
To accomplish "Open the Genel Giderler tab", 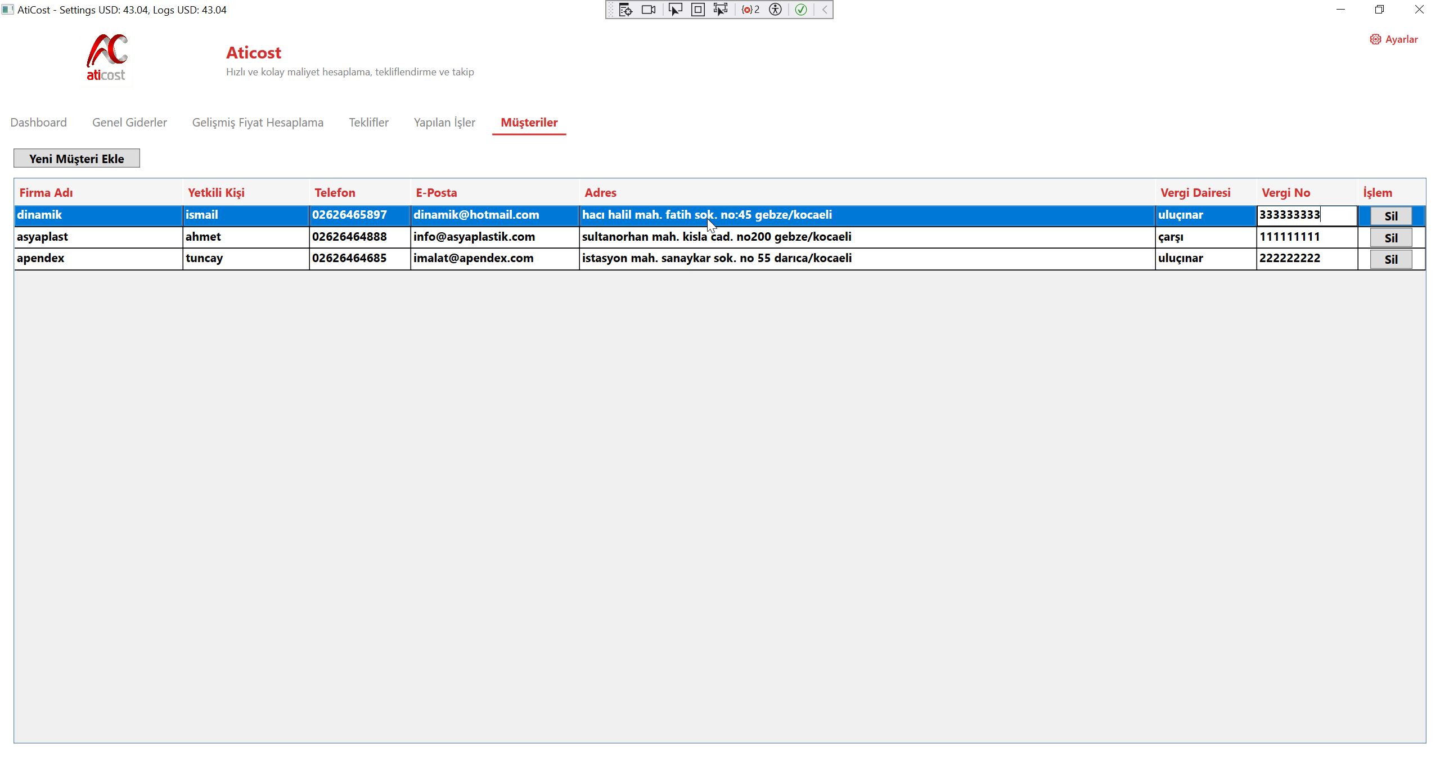I will tap(129, 123).
